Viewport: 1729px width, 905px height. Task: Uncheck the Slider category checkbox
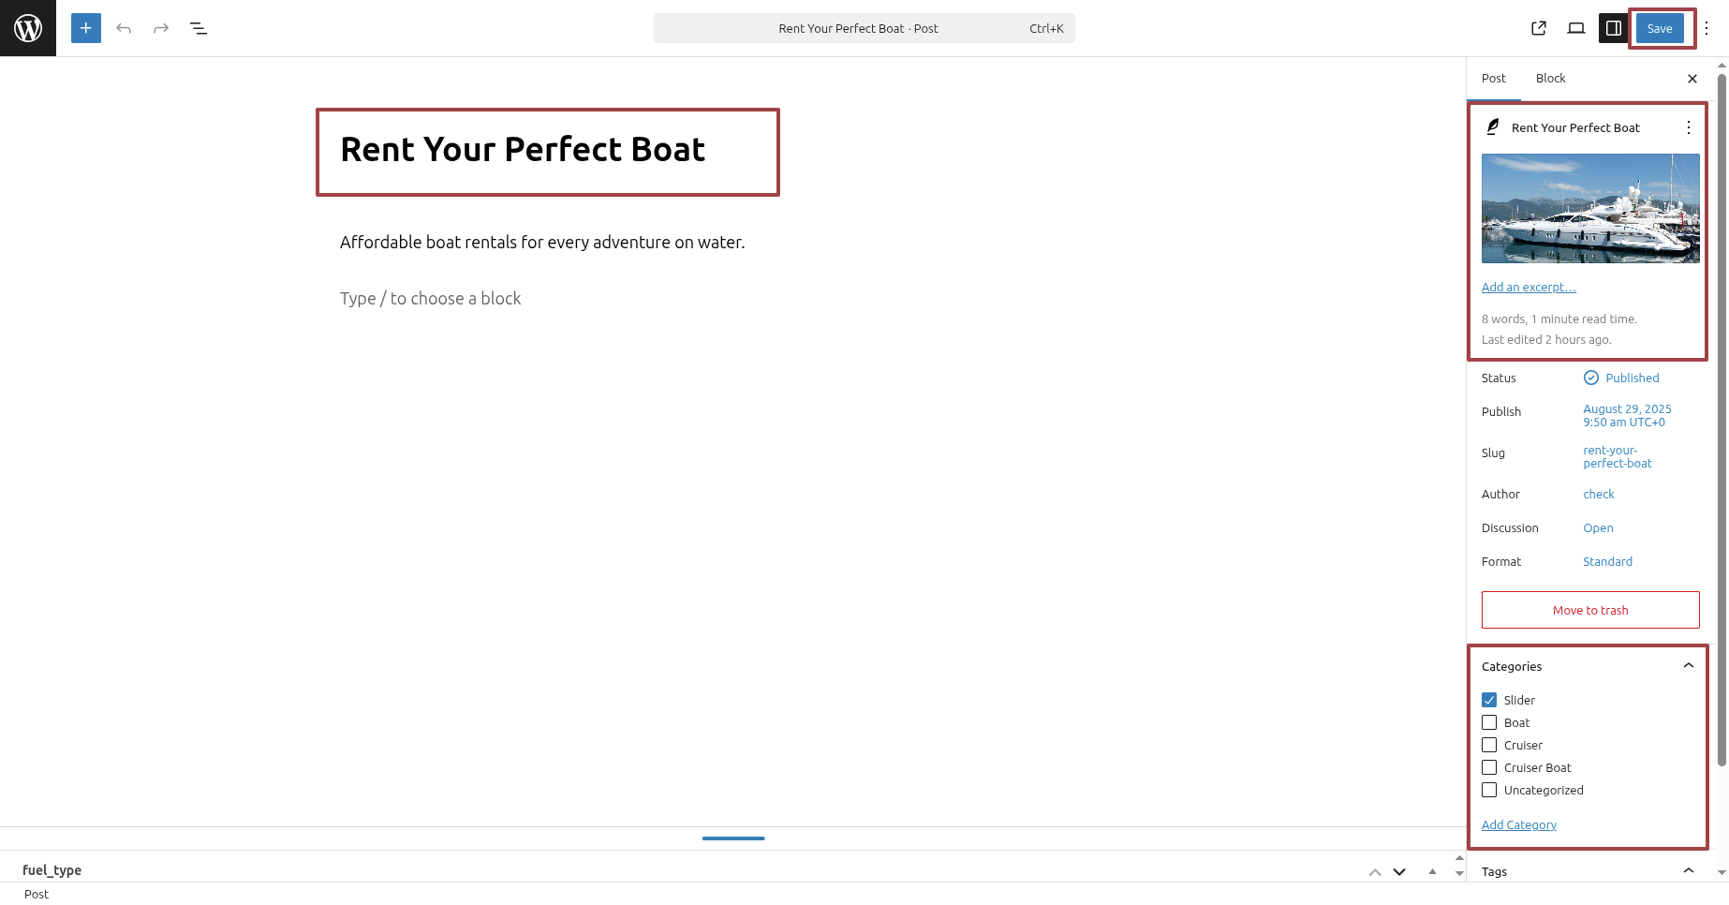(1489, 700)
